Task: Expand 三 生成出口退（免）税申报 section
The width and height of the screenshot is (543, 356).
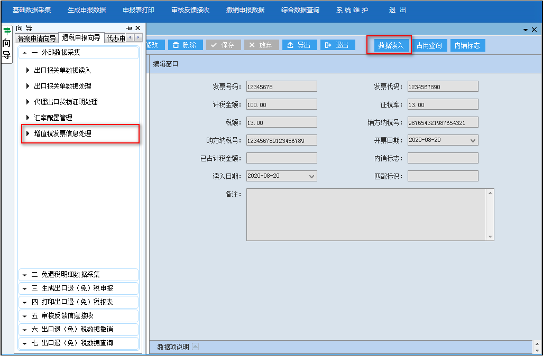Action: click(78, 288)
